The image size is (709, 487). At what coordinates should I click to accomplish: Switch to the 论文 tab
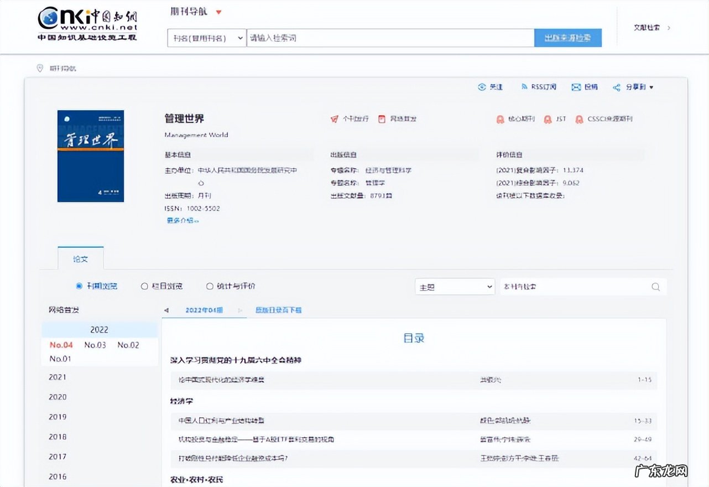tap(81, 258)
